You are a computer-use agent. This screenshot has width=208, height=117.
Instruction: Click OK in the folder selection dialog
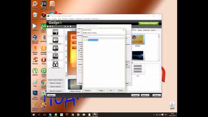click(111, 90)
